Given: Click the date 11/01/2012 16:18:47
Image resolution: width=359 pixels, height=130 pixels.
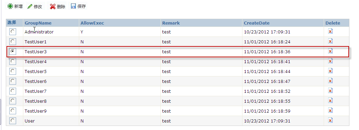Looking at the screenshot, I should 267,81.
